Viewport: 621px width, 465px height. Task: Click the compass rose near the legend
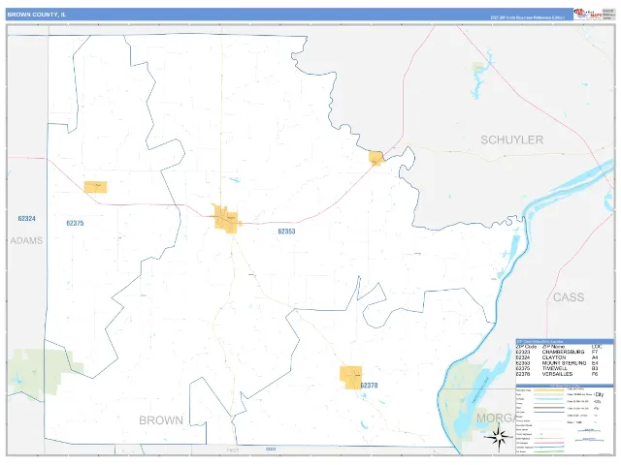tap(499, 437)
